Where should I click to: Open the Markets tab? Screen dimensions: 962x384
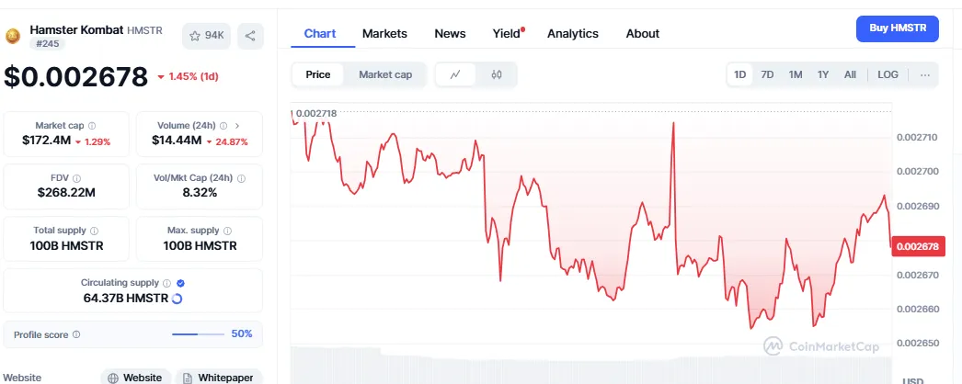point(384,33)
